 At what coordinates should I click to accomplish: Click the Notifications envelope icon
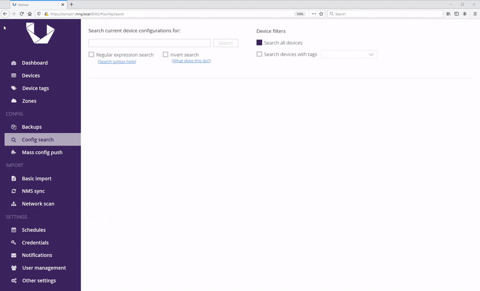(14, 255)
